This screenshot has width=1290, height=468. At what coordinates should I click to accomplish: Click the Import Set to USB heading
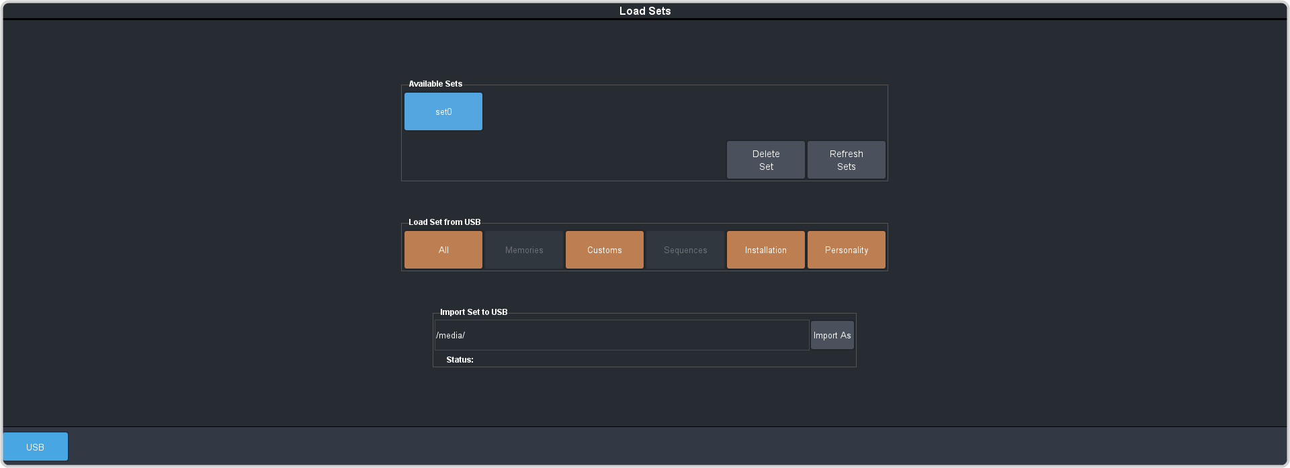coord(473,312)
